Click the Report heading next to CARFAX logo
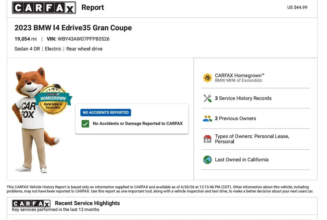 93,7
